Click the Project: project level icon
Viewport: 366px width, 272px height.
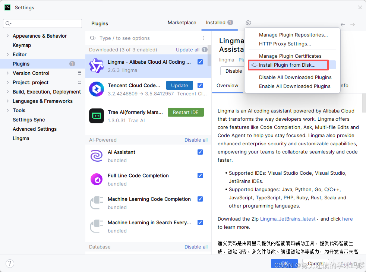pos(80,82)
